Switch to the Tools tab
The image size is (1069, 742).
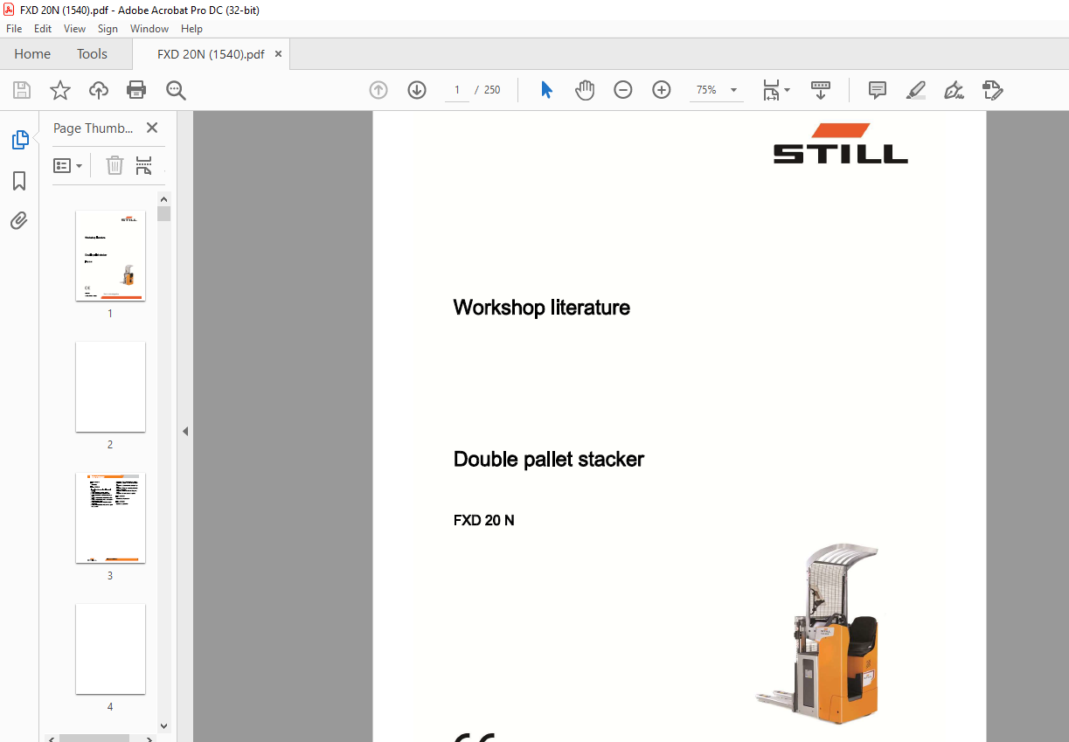tap(92, 54)
